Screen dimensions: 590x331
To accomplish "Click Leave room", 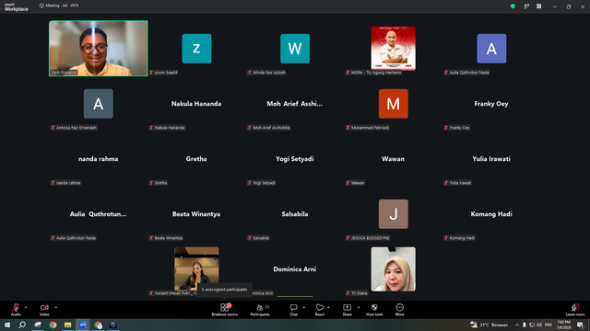I will point(575,310).
